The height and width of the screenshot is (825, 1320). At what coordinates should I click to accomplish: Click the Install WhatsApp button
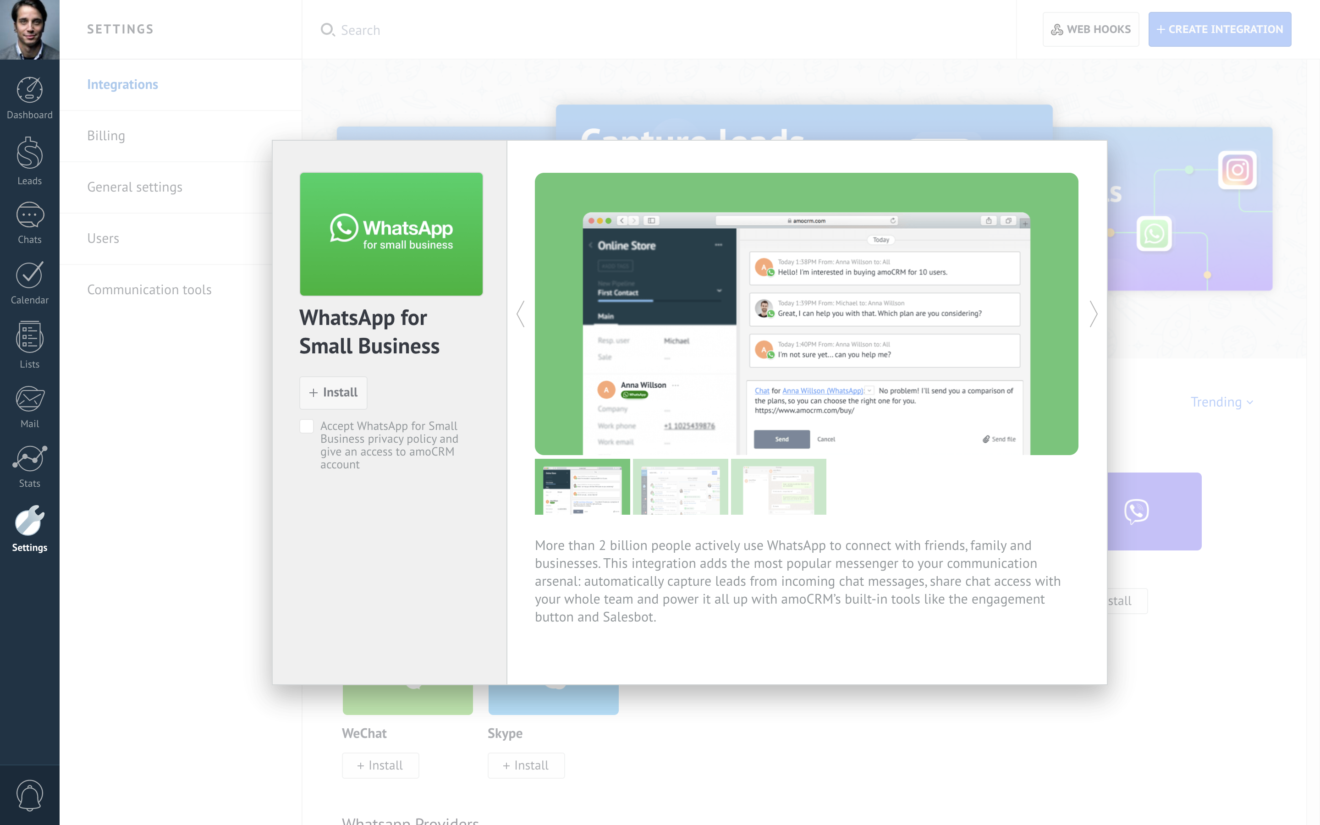[333, 391]
